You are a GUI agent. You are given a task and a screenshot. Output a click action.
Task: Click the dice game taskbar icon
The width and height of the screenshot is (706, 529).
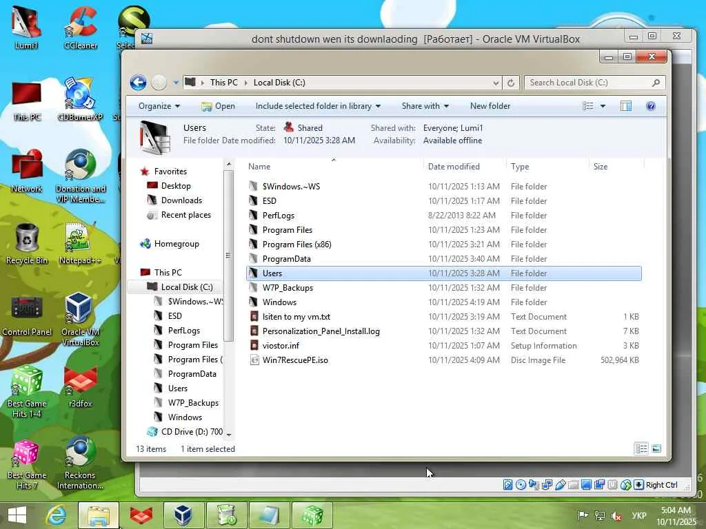click(312, 515)
